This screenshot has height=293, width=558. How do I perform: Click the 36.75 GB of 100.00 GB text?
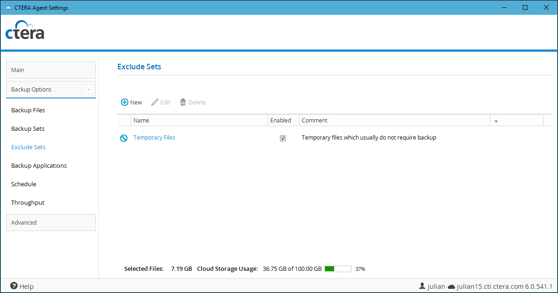[x=292, y=269]
